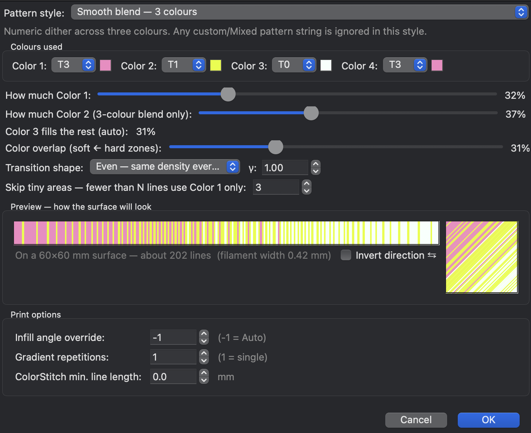Decrease ColorStitch min. line length with down arrow
Screen dimensions: 531x433
coord(204,380)
